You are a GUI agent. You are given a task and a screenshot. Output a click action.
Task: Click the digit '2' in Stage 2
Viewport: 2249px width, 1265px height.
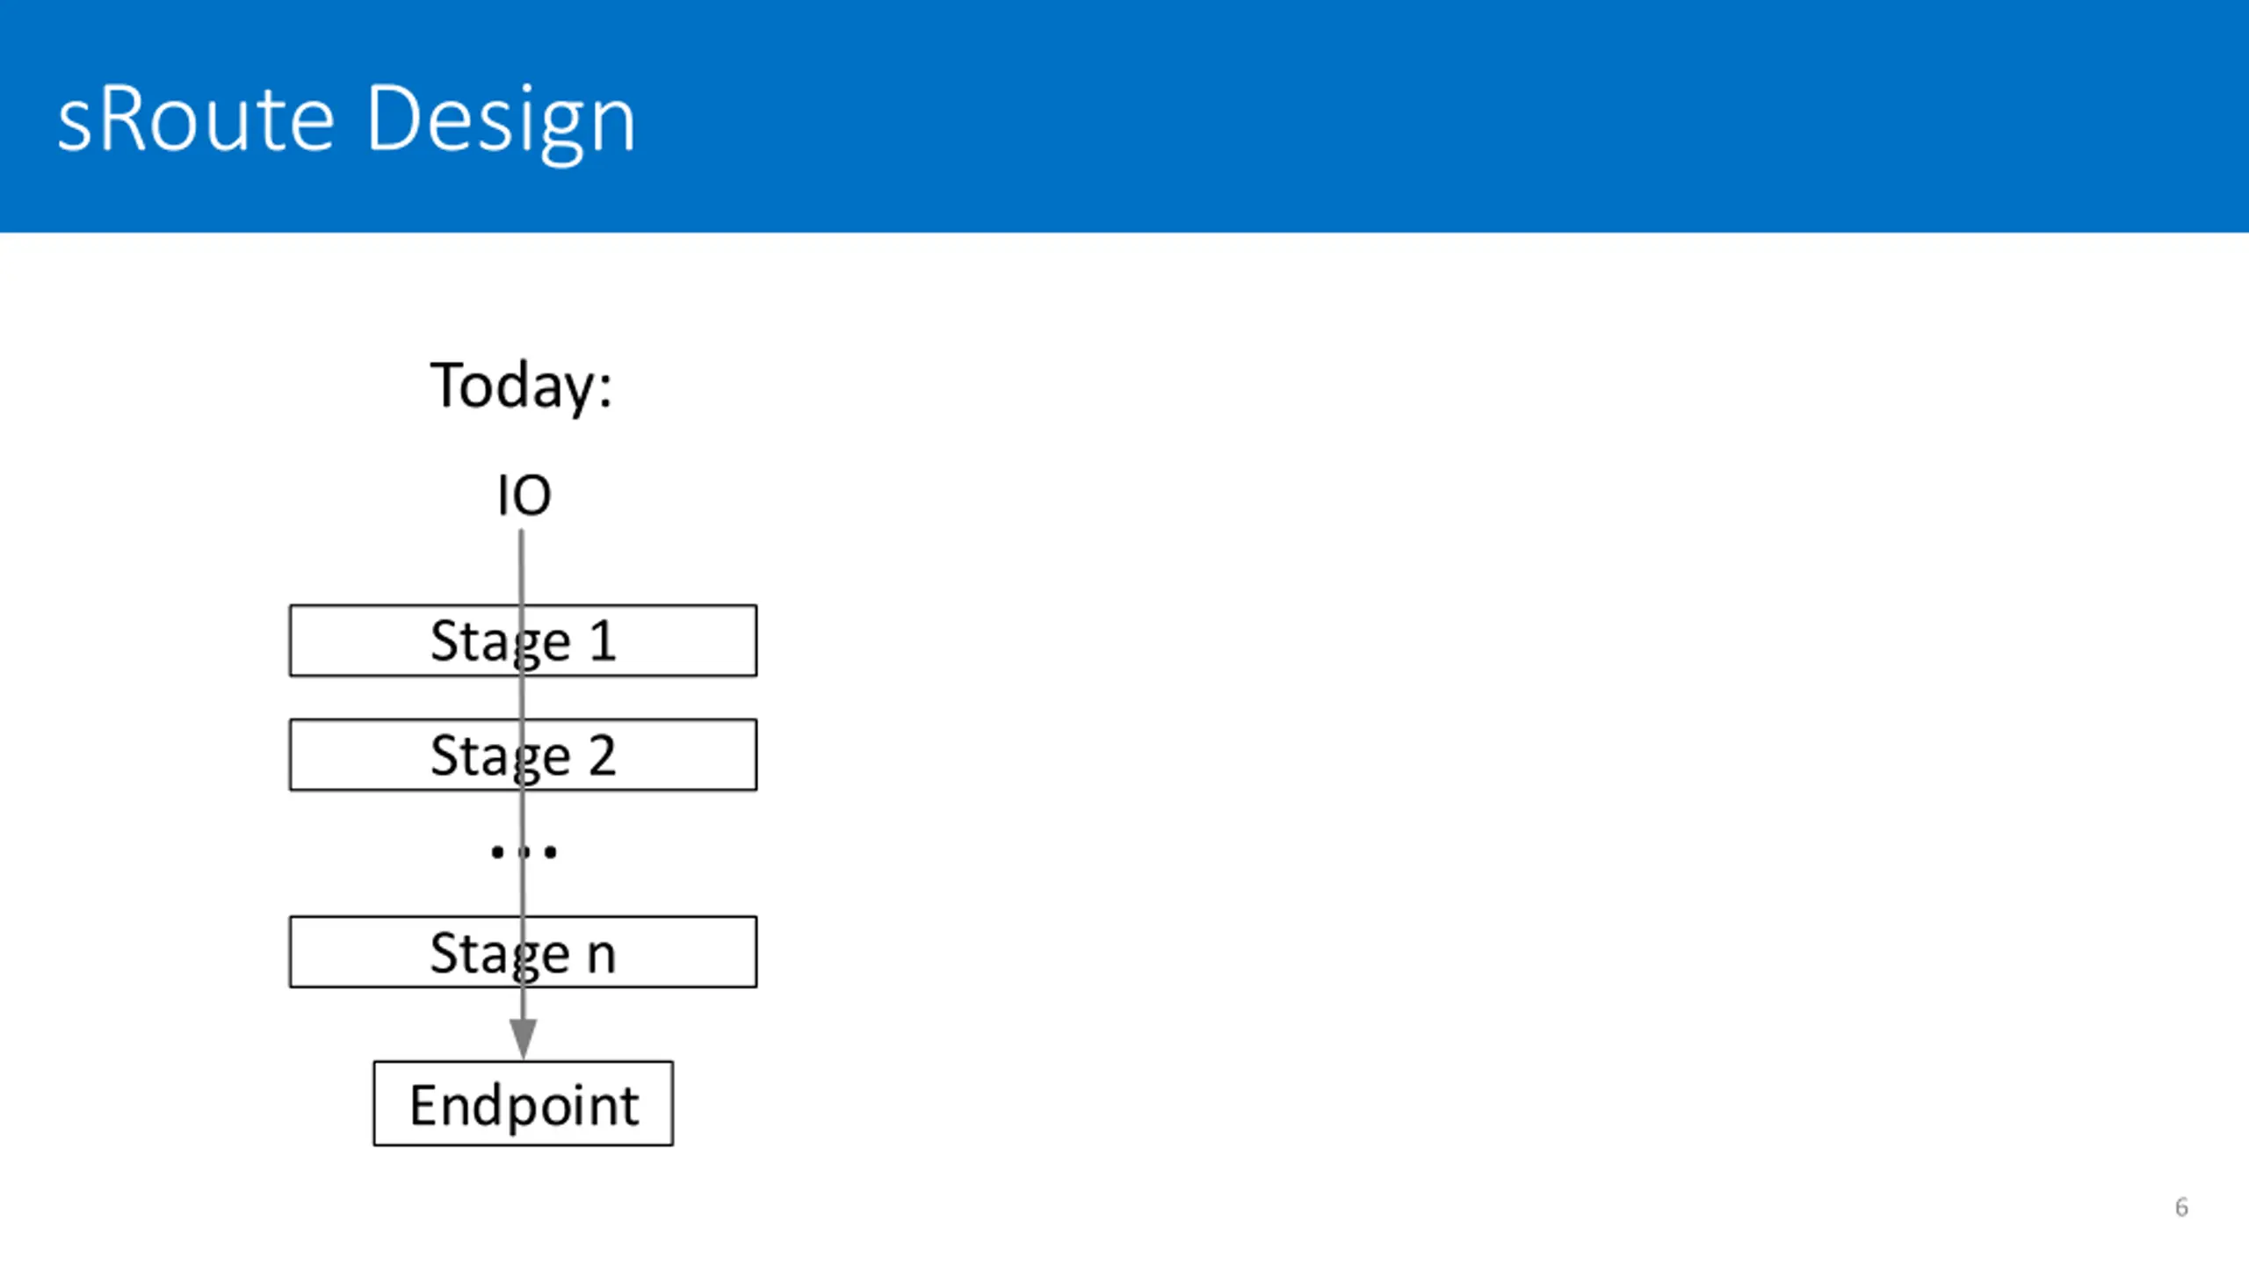tap(603, 755)
